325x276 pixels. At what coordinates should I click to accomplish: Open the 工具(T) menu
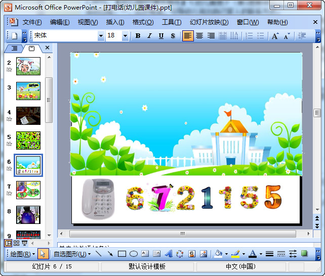(172, 22)
